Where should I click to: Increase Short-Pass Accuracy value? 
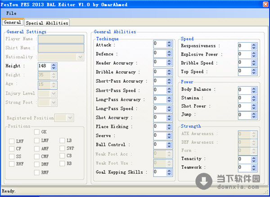(169, 79)
